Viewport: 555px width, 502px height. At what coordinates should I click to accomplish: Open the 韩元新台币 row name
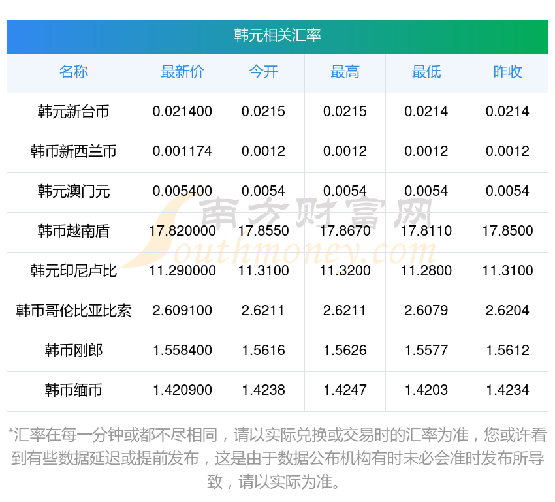pos(74,112)
